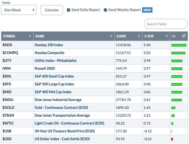The height and width of the screenshot is (144, 189).
Task: Open the Dow Jones Industrial Average link
Action: pyautogui.click(x=58, y=100)
